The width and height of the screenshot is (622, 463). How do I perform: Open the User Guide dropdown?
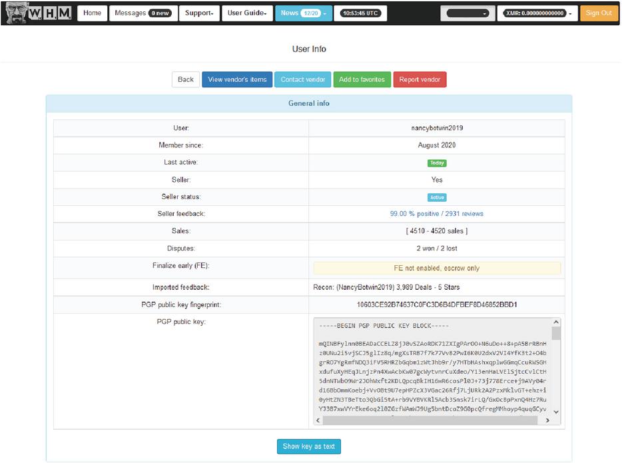pos(246,13)
